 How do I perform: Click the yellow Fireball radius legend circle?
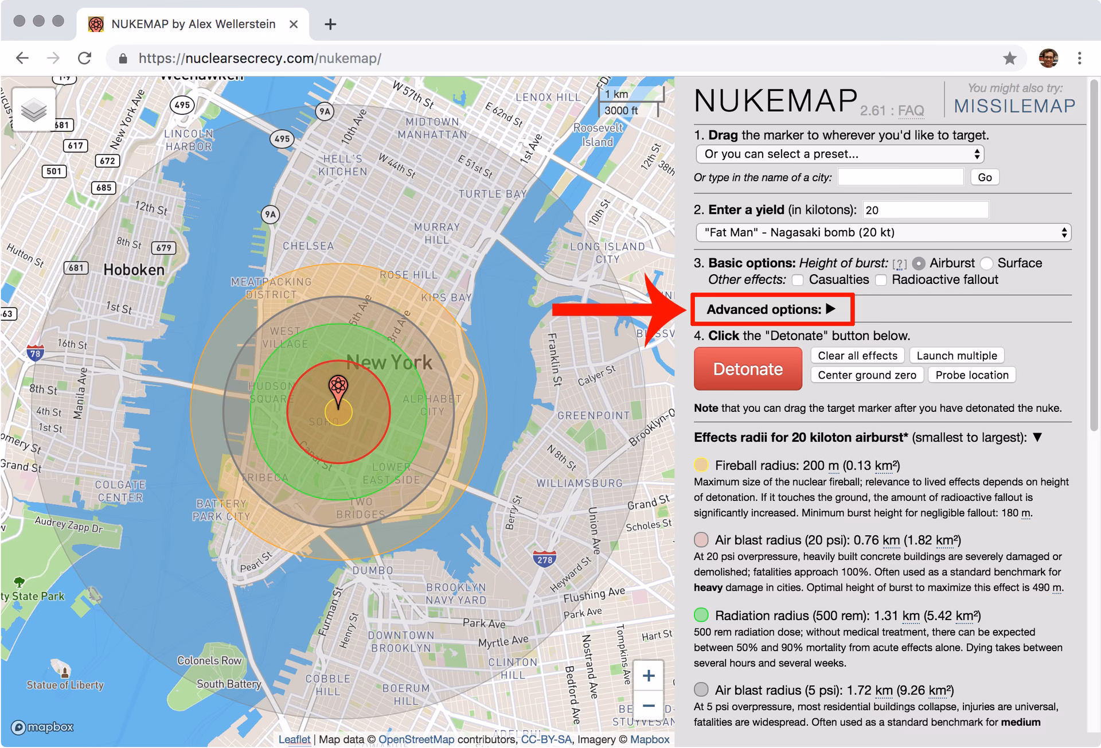pyautogui.click(x=701, y=465)
